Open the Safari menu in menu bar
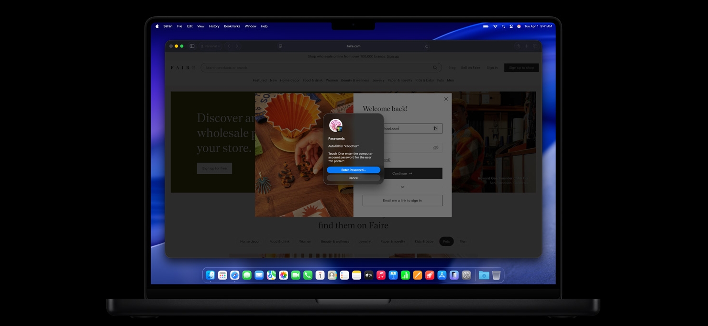Image resolution: width=708 pixels, height=326 pixels. [x=168, y=26]
